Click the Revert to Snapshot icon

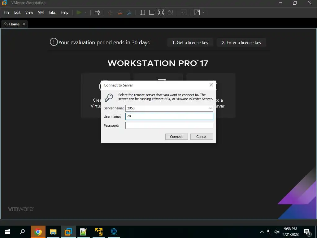click(x=120, y=12)
